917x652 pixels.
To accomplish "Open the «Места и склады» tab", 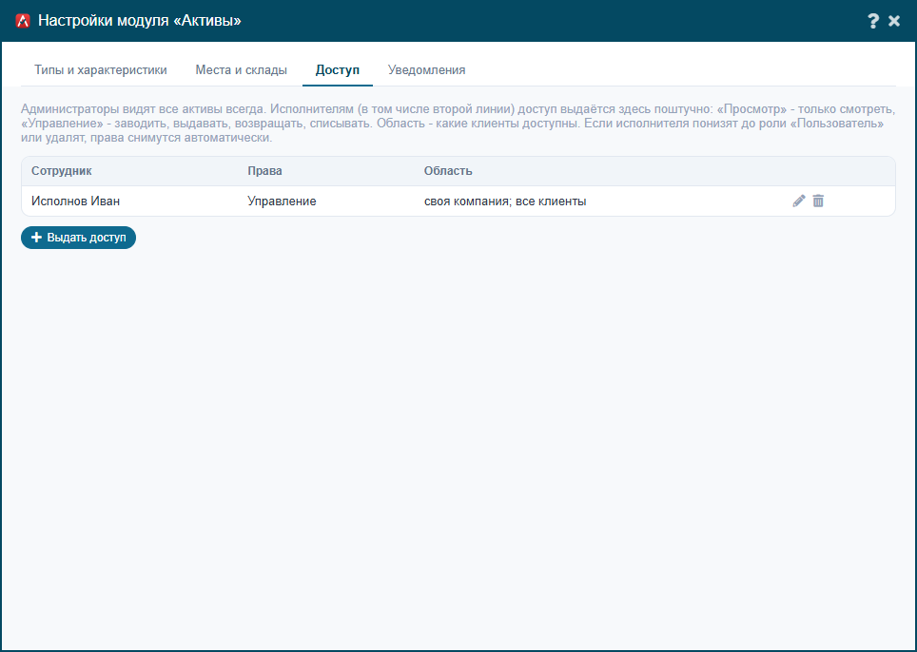I will click(241, 70).
